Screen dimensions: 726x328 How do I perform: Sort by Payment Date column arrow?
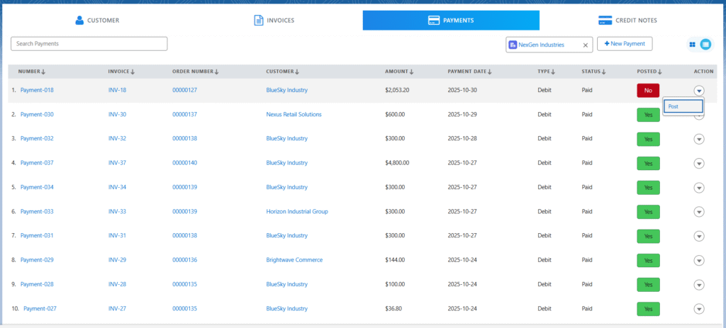(x=489, y=72)
